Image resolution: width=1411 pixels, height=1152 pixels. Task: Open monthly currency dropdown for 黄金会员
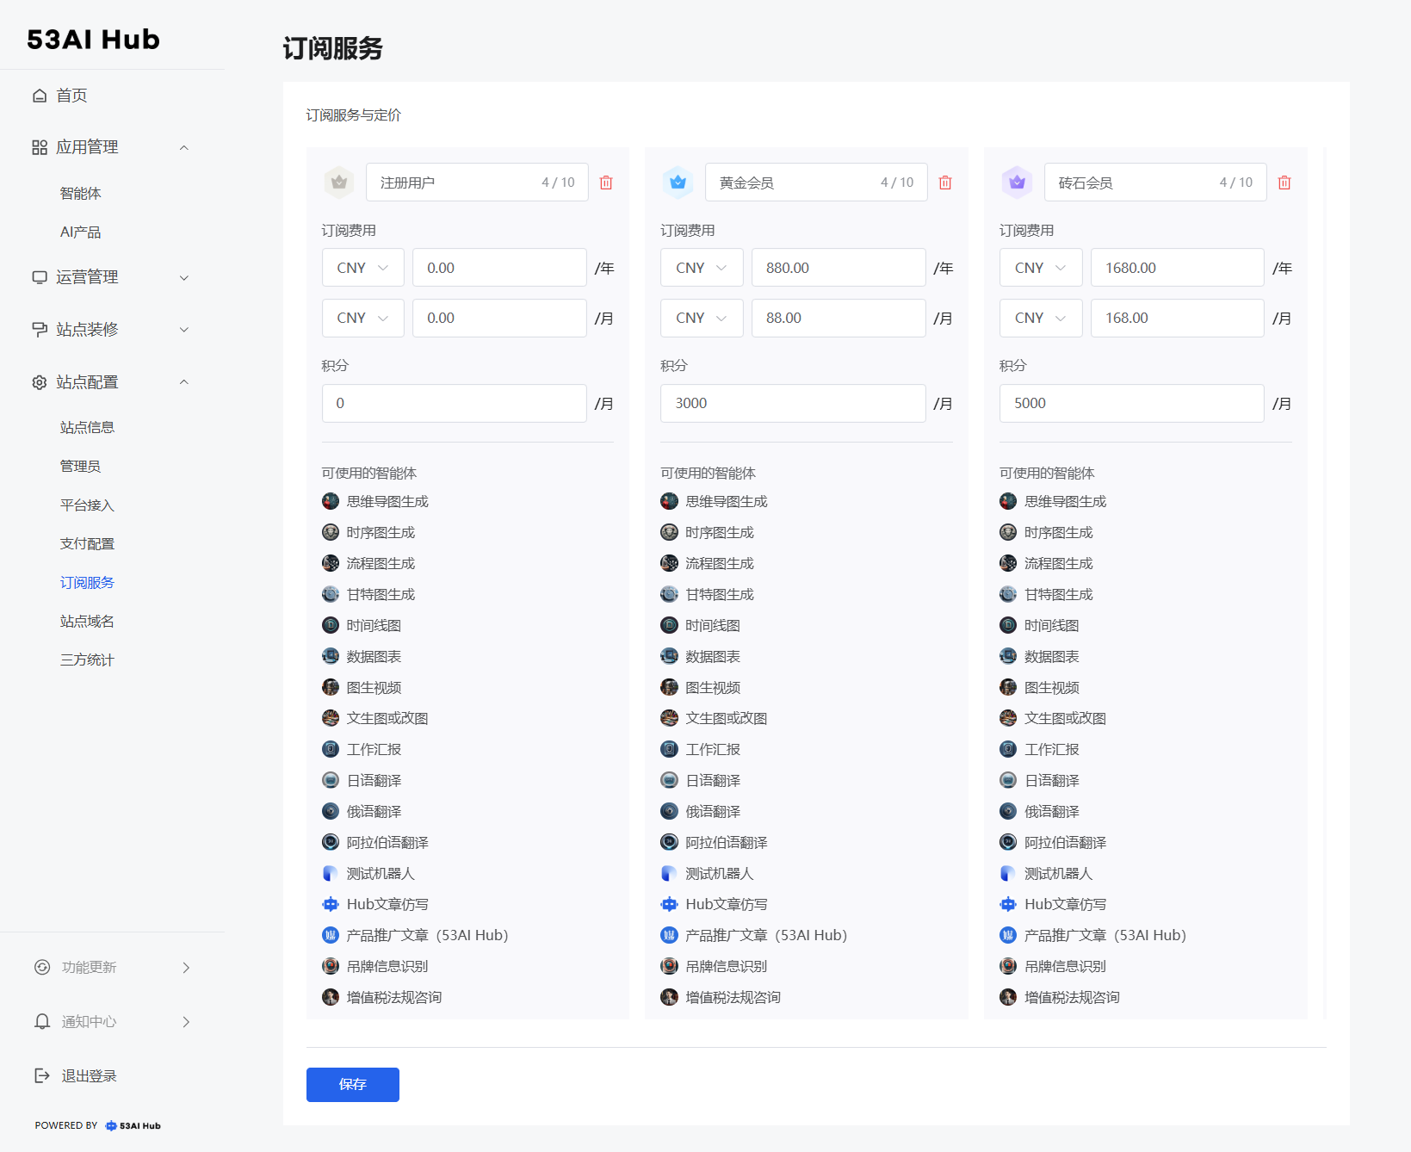tap(702, 318)
